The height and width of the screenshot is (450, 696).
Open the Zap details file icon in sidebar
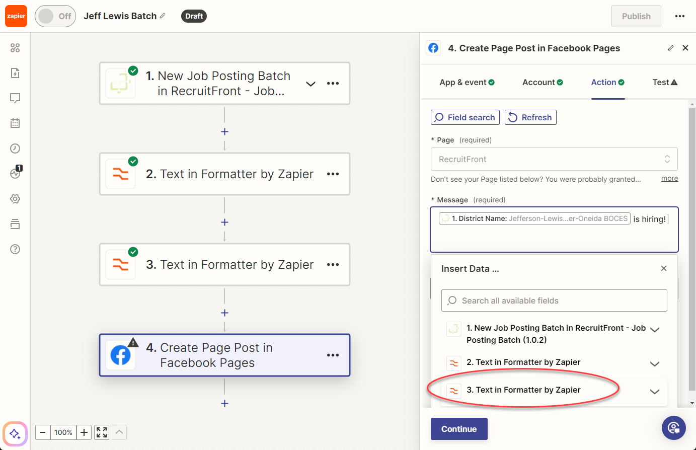[x=15, y=73]
